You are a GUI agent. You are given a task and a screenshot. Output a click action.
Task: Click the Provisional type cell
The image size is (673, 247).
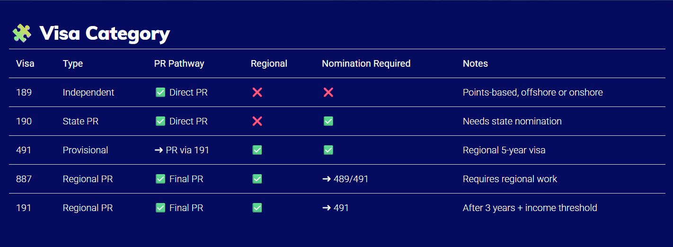tap(85, 150)
